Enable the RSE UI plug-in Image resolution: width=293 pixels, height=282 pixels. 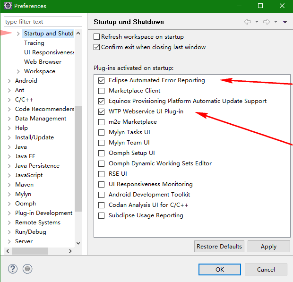101,174
